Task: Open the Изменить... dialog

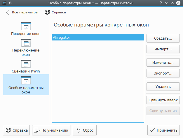Action: (x=163, y=63)
